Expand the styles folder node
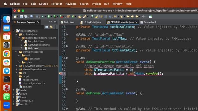Viewport: 198px width, 111px height. (x=19, y=62)
